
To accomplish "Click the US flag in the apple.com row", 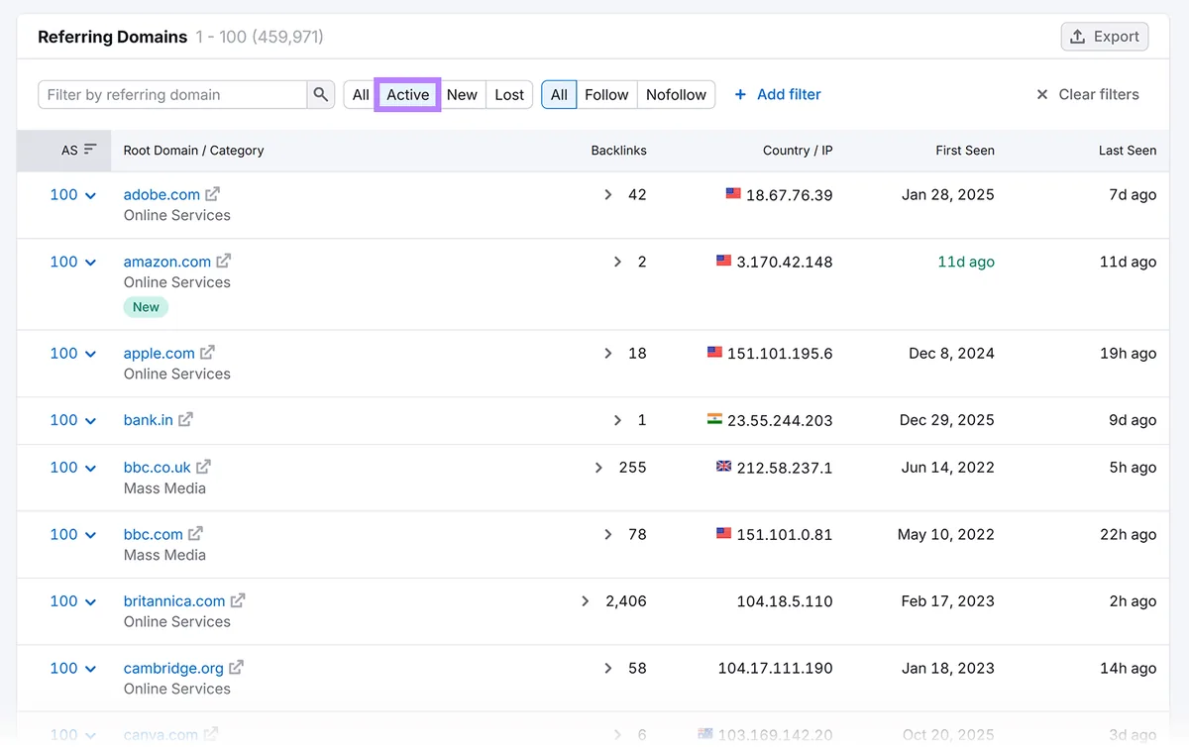I will pos(714,352).
